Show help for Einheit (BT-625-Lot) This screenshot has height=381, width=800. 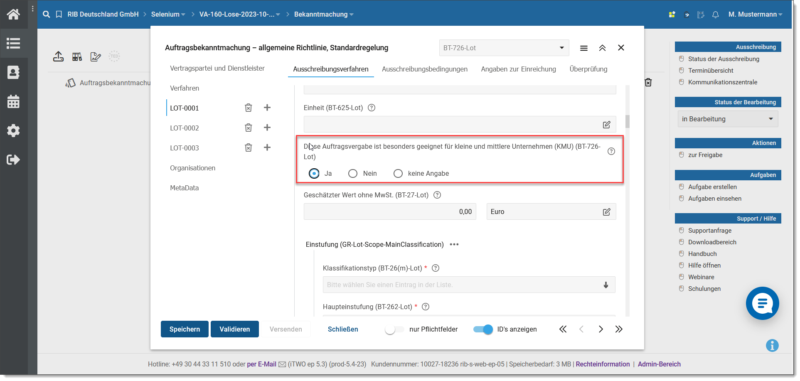[372, 108]
